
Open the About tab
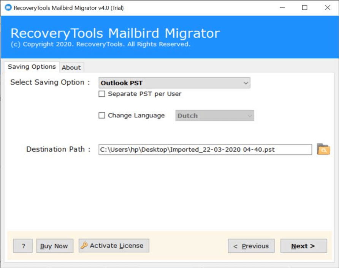pyautogui.click(x=71, y=67)
